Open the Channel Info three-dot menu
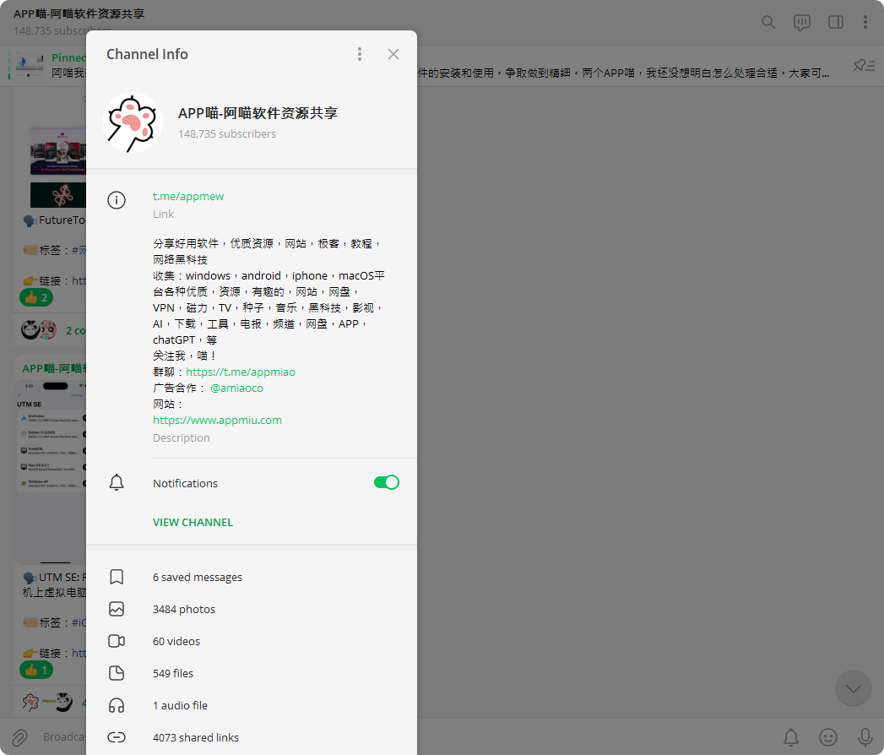The width and height of the screenshot is (884, 755). (360, 53)
